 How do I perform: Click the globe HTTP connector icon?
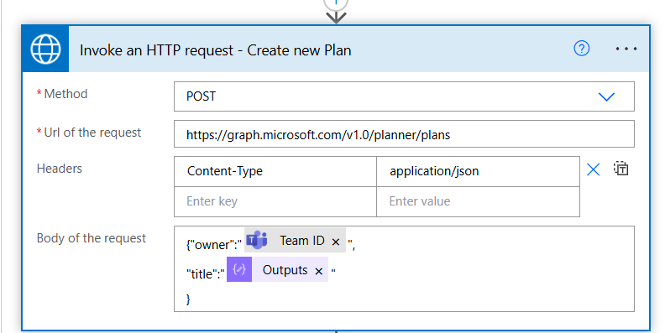(x=45, y=49)
